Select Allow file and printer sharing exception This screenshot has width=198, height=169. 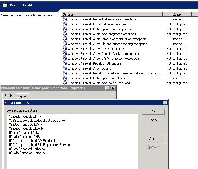pyautogui.click(x=107, y=44)
